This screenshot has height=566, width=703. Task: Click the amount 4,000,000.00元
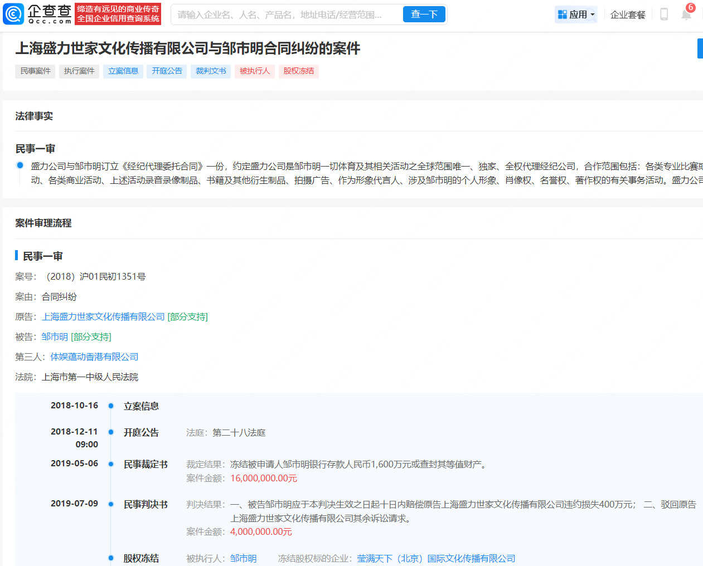coord(261,532)
